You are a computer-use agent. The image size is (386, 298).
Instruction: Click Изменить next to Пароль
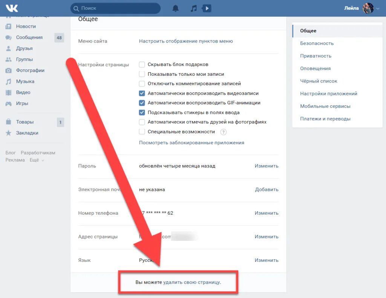[267, 166]
